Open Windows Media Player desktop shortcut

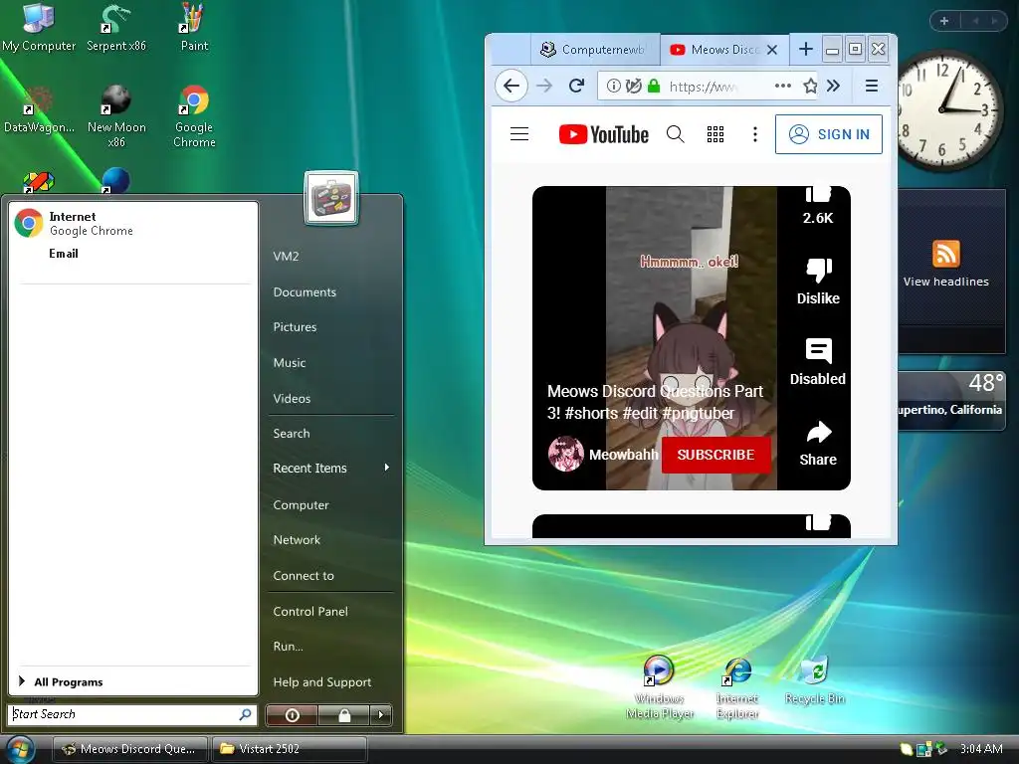point(659,687)
